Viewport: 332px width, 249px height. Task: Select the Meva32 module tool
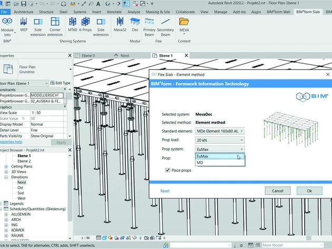coord(120,25)
